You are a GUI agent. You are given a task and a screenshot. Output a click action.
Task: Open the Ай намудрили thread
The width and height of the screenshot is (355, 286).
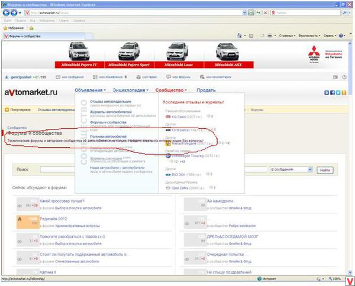(220, 201)
